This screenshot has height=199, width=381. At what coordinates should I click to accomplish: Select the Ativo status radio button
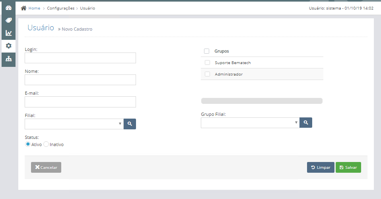[28, 144]
